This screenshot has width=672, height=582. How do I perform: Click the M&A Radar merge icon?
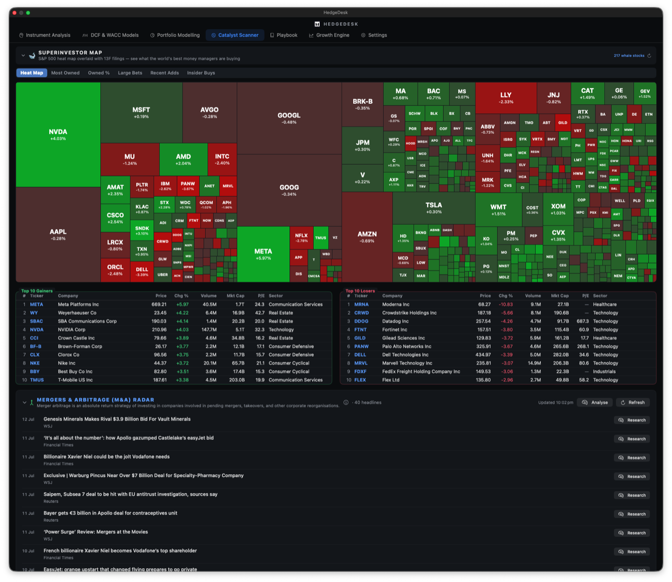tap(31, 403)
